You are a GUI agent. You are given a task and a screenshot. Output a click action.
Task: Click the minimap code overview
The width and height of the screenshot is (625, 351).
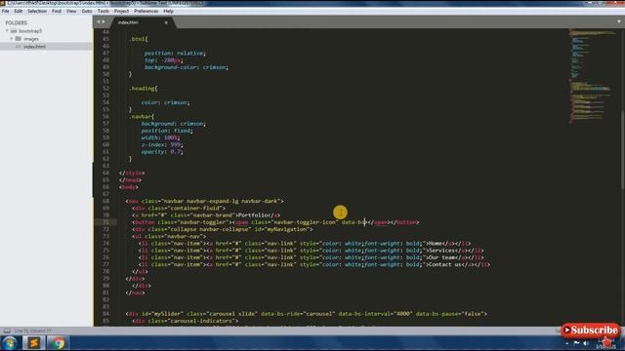point(592,76)
